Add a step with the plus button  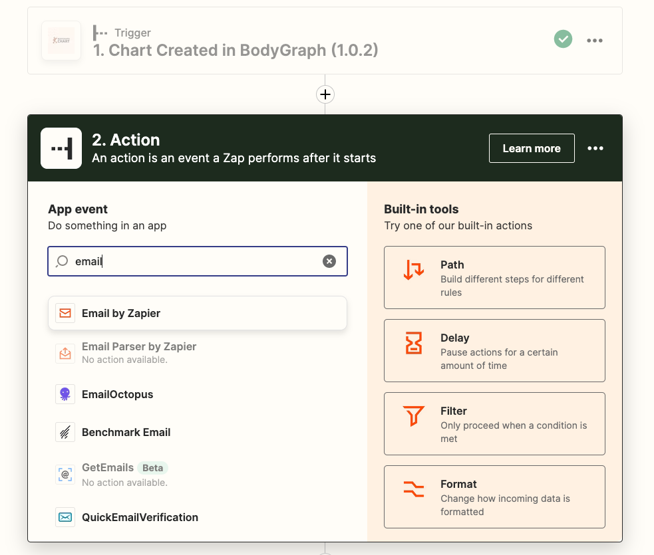pyautogui.click(x=325, y=94)
